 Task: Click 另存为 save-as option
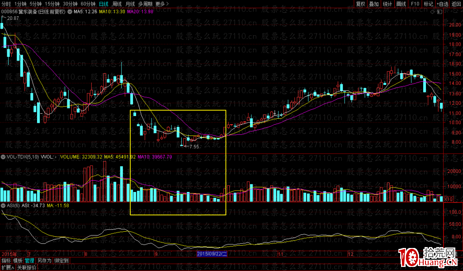point(44,261)
